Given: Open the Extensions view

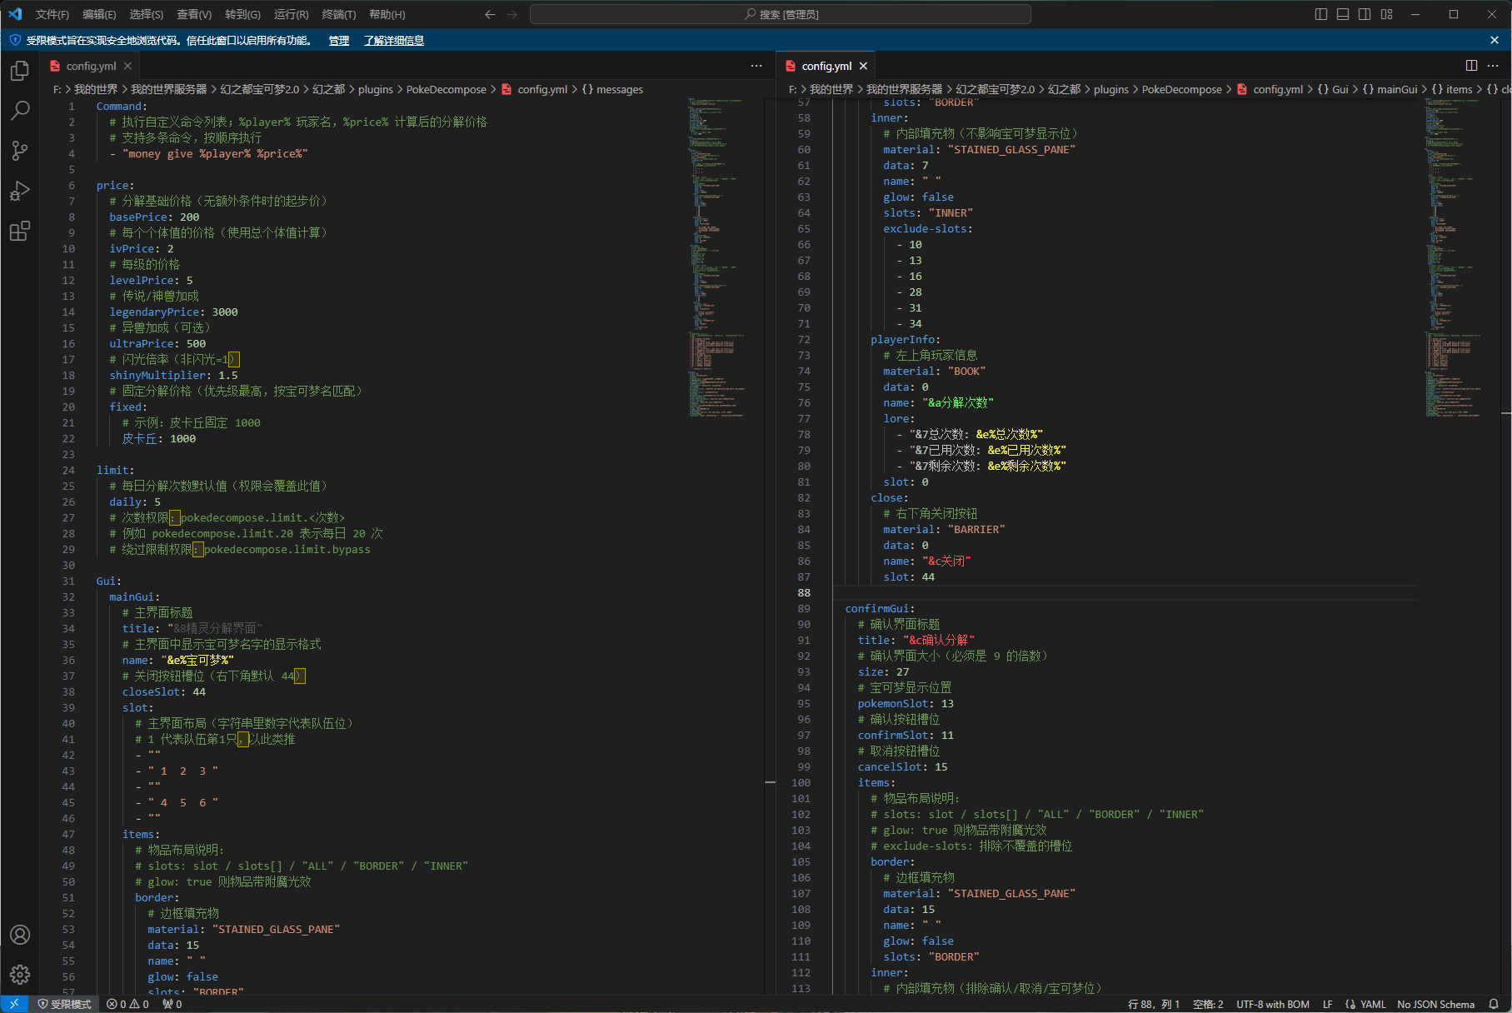Looking at the screenshot, I should 20,231.
